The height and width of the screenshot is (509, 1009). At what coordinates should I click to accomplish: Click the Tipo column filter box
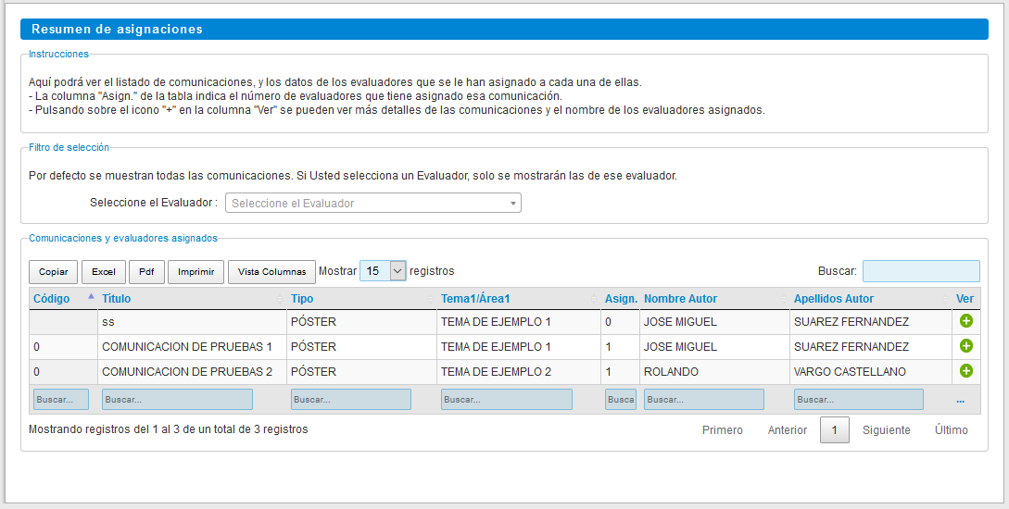tap(351, 400)
